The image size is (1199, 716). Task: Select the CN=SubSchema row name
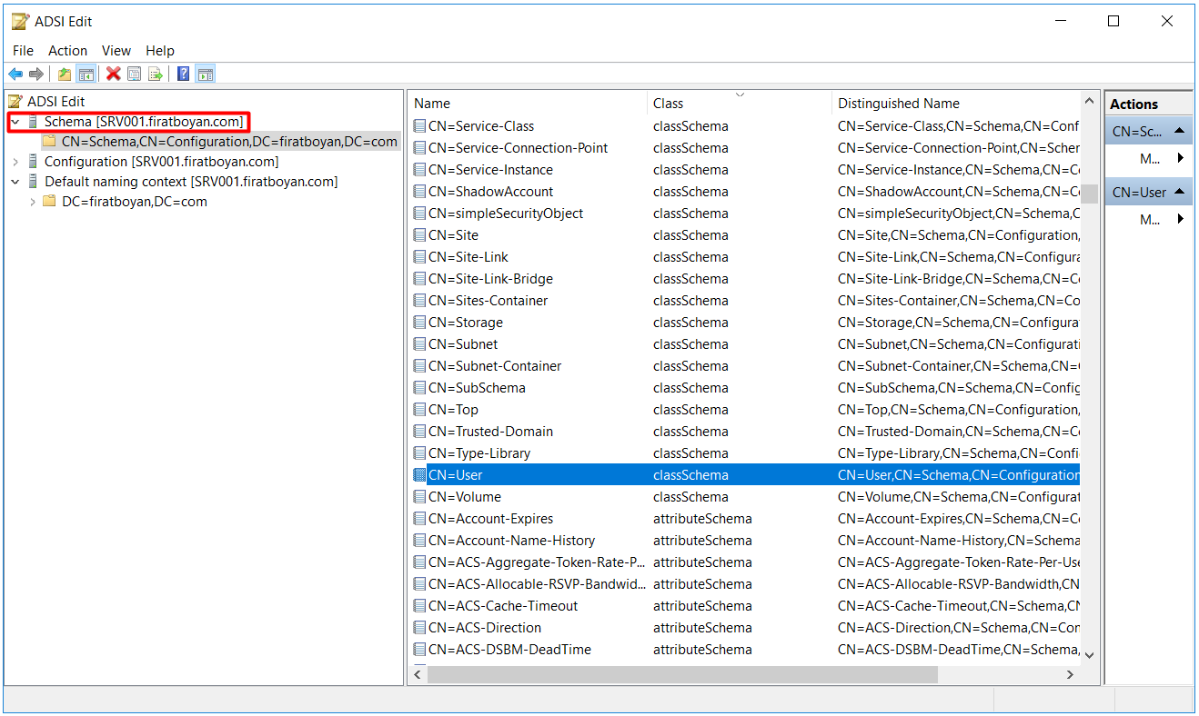click(477, 388)
